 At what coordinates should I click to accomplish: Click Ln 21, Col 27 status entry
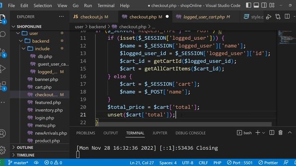[142, 163]
